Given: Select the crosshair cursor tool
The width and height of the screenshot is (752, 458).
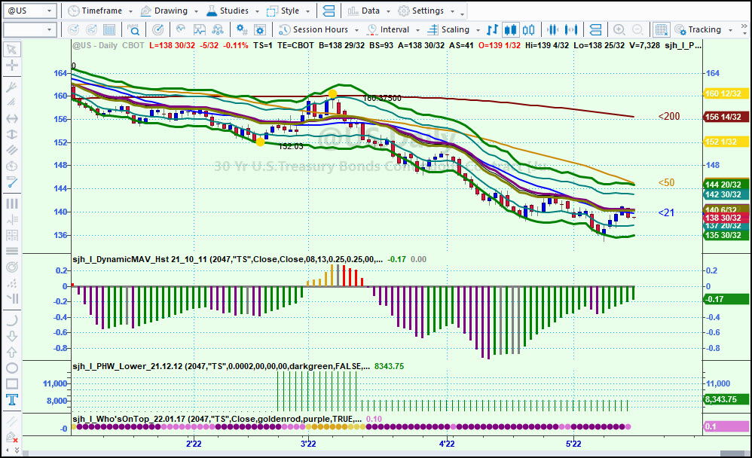Looking at the screenshot, I should click(x=11, y=66).
